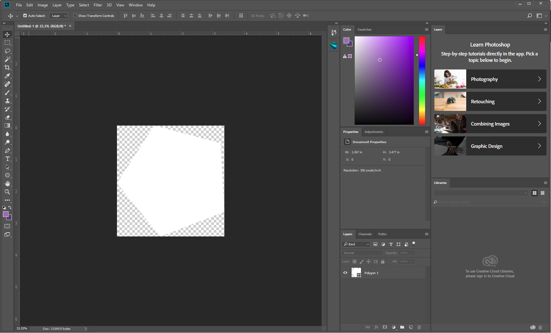Open Opacity dropdown arrow
This screenshot has height=333, width=551.
412,253
